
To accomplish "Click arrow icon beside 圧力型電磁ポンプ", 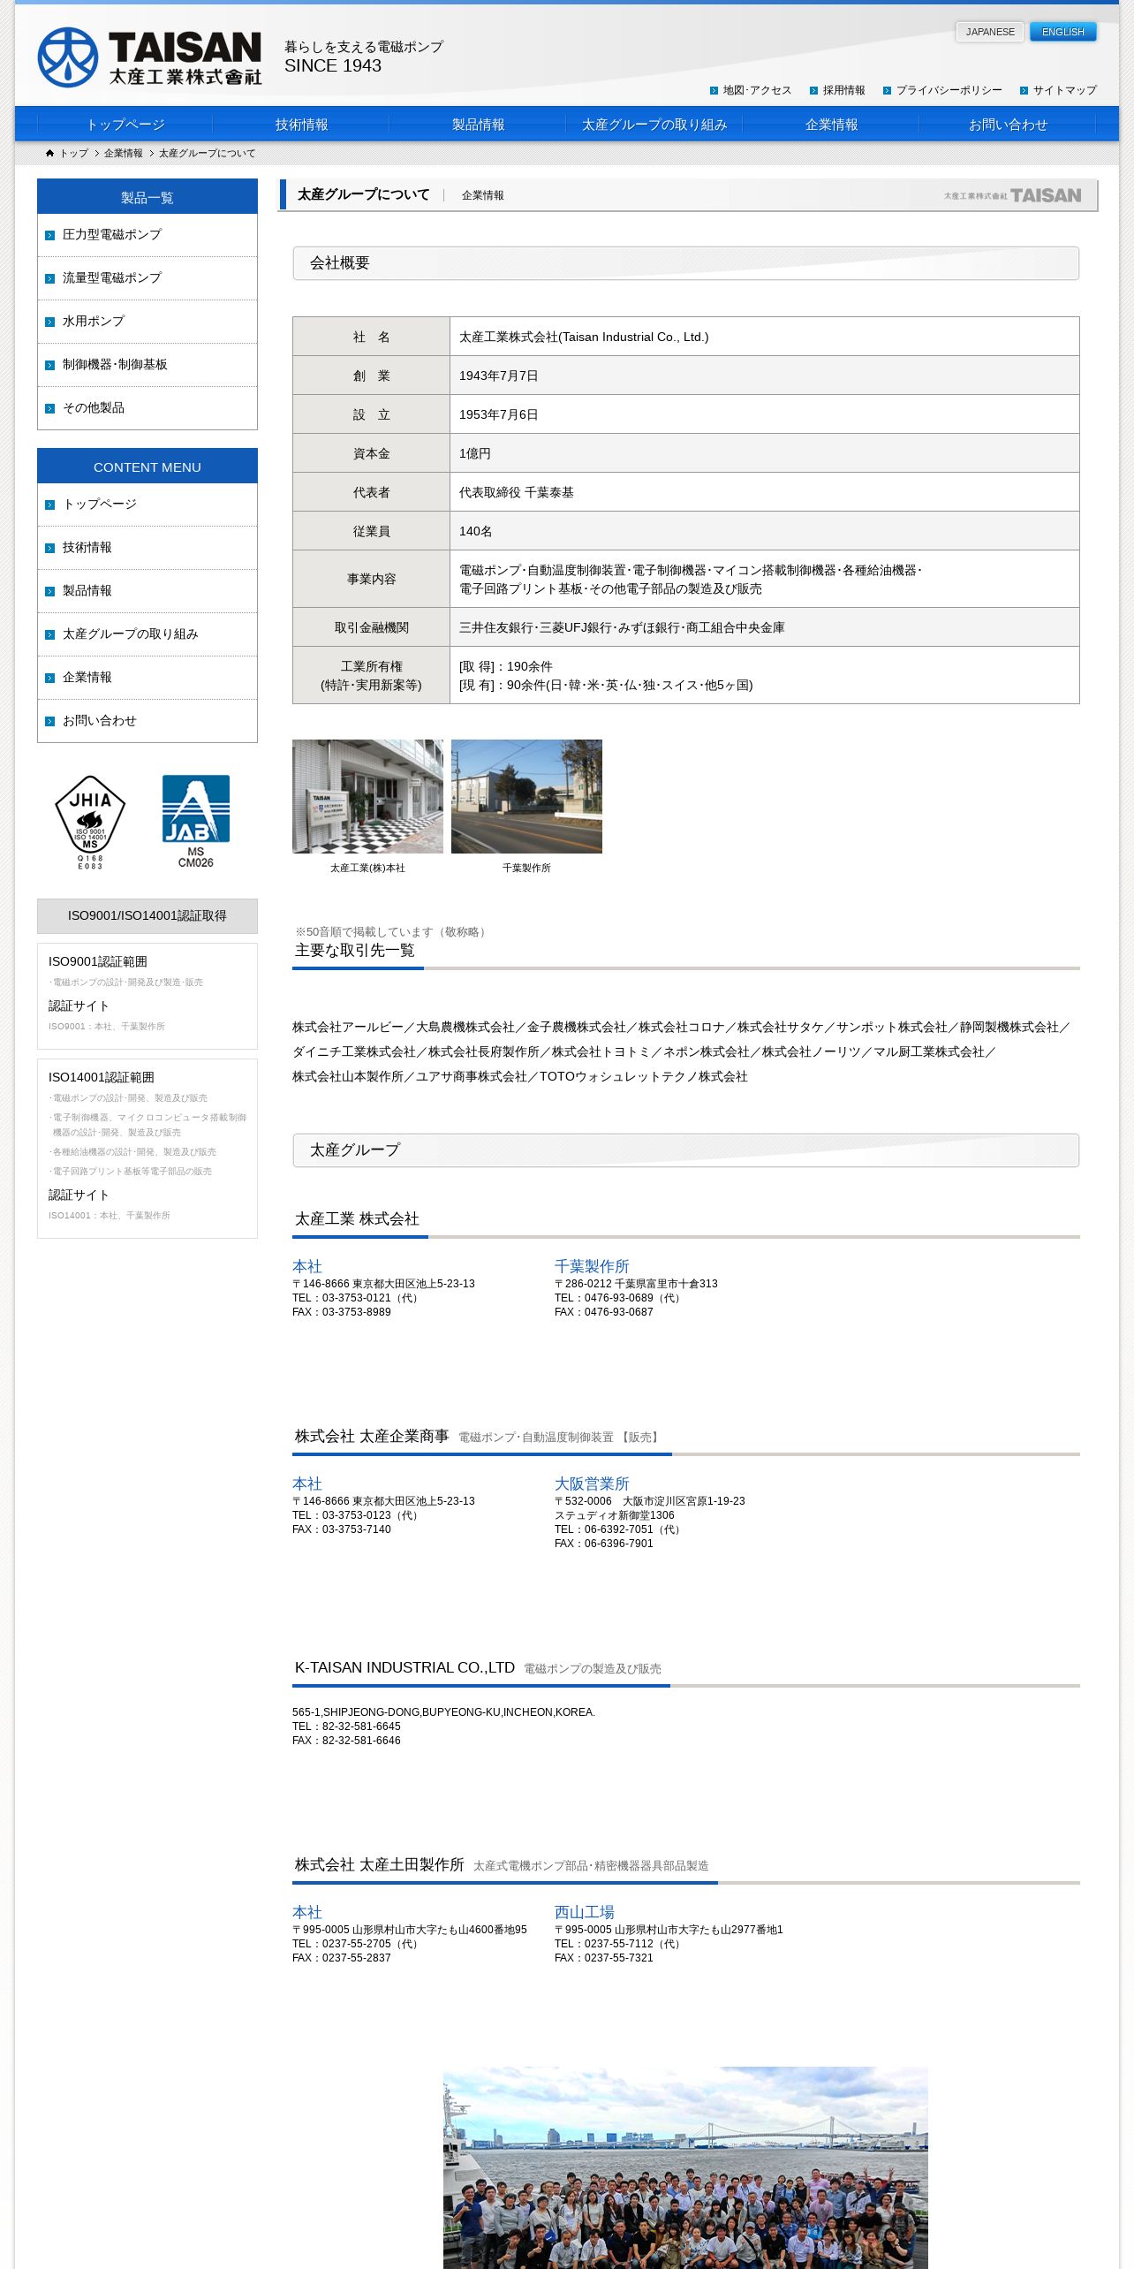I will coord(50,235).
